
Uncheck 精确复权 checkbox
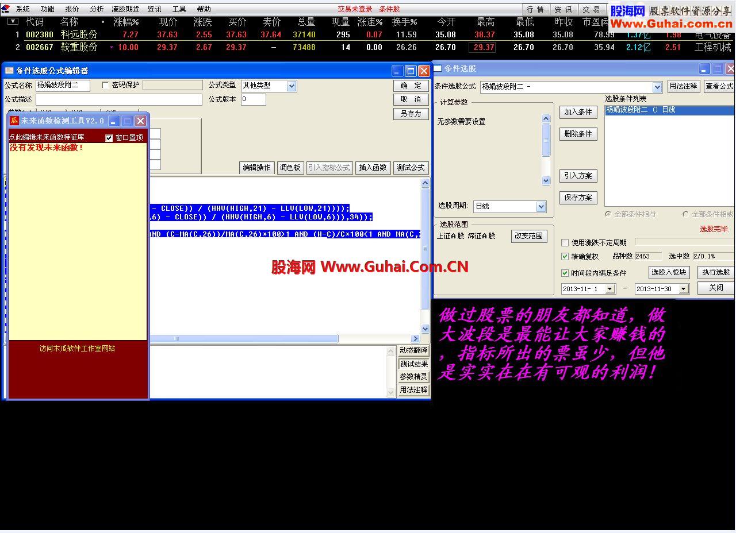pyautogui.click(x=565, y=257)
